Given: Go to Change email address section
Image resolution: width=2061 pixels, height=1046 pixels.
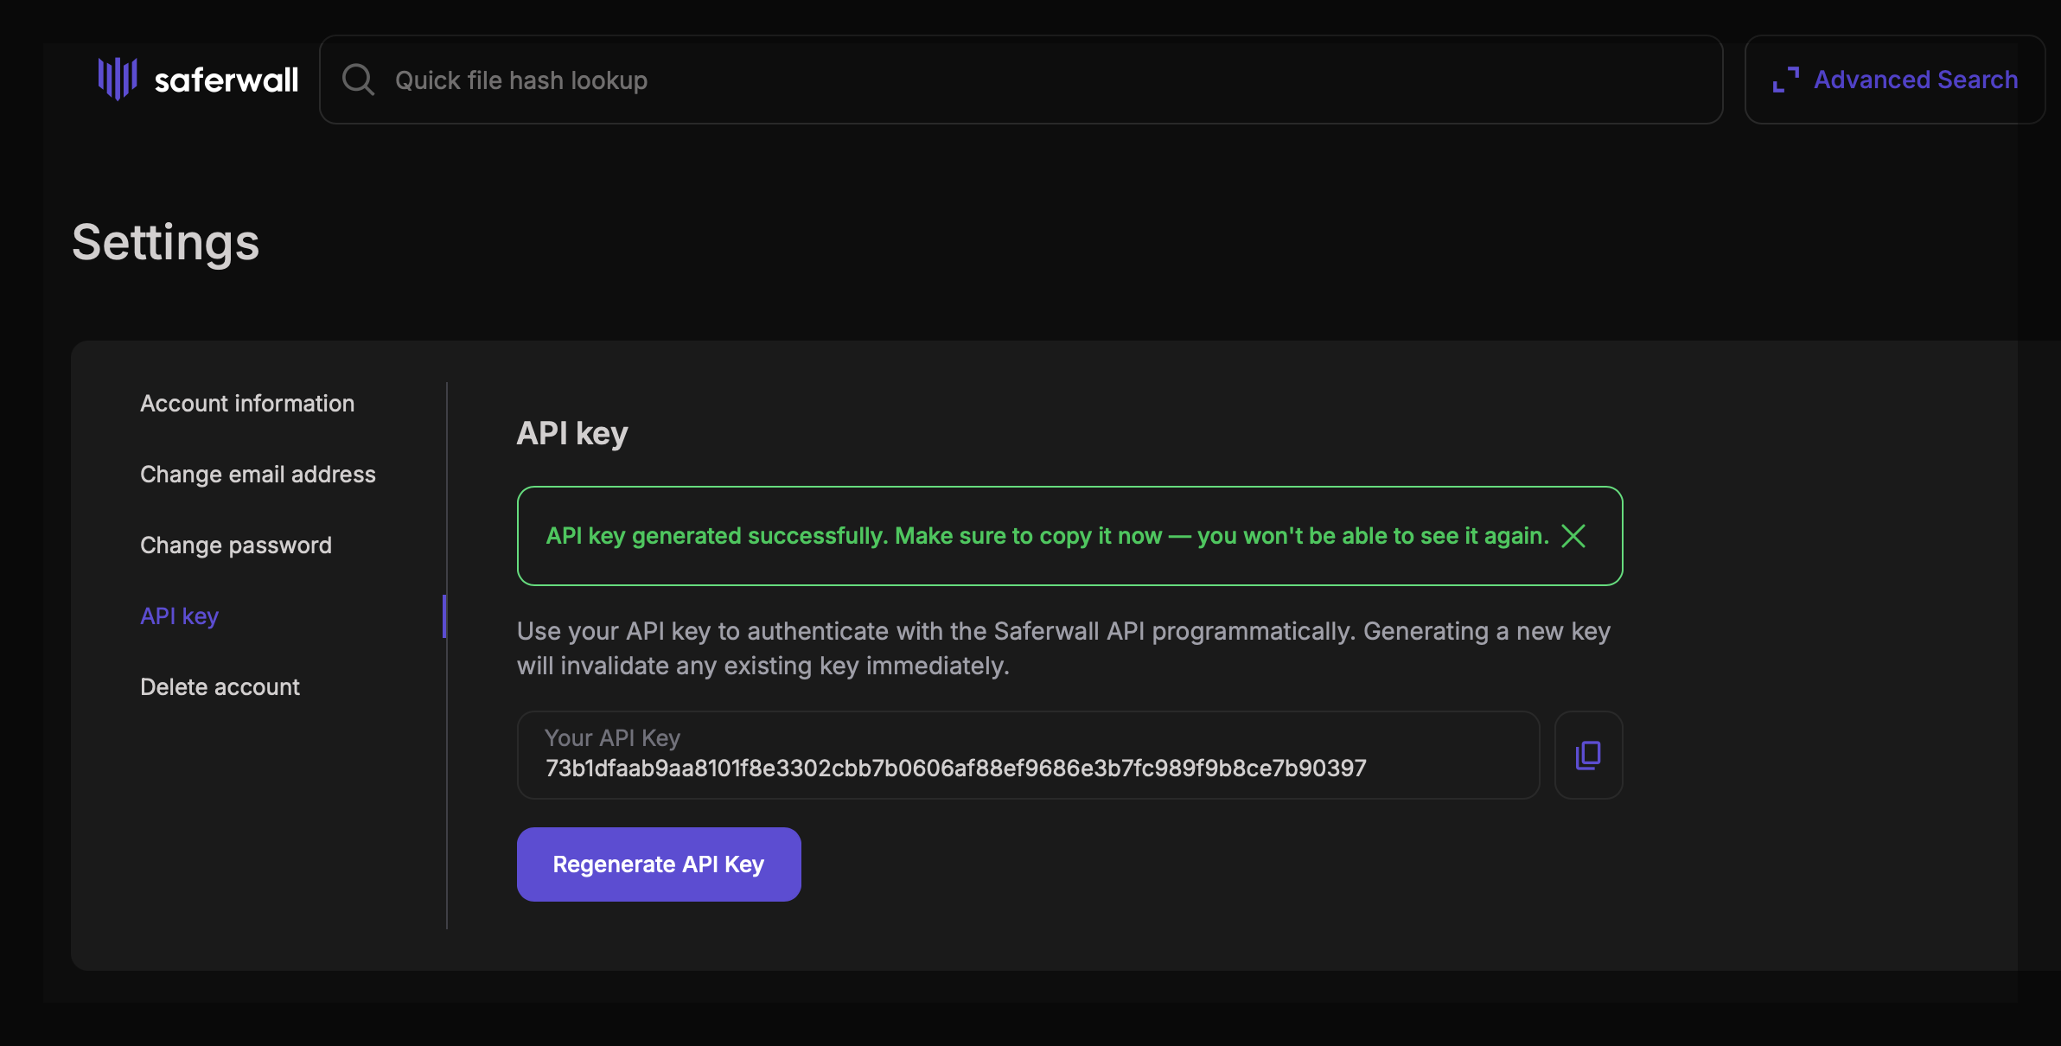Looking at the screenshot, I should [258, 474].
